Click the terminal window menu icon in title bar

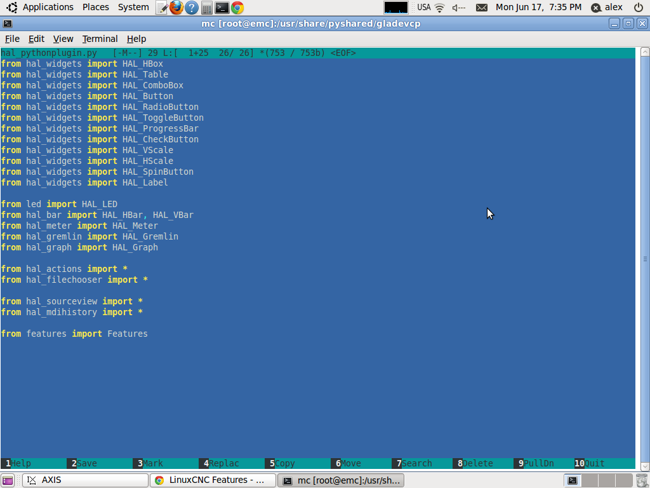click(x=8, y=24)
